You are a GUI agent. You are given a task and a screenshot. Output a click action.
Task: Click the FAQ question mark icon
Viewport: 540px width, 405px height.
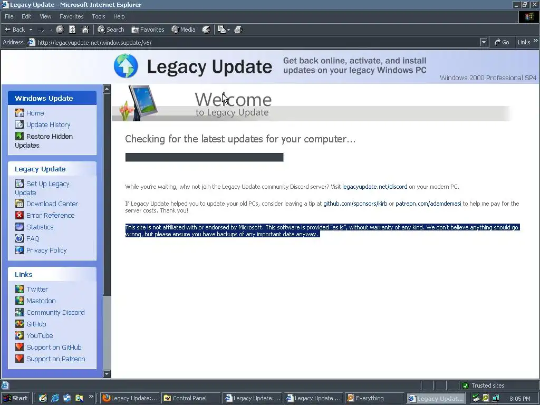tap(20, 239)
